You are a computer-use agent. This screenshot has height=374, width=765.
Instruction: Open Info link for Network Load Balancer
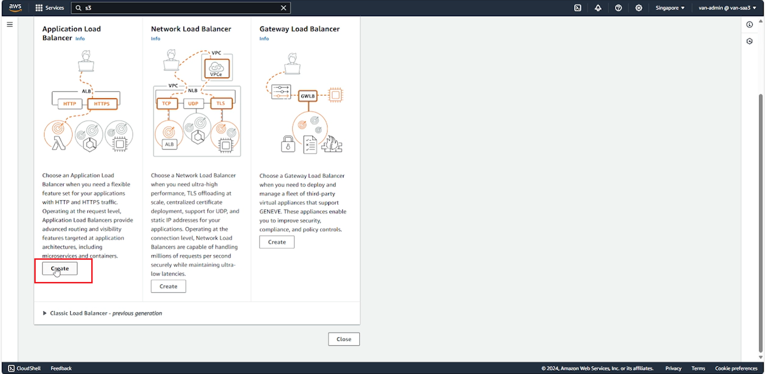(155, 39)
